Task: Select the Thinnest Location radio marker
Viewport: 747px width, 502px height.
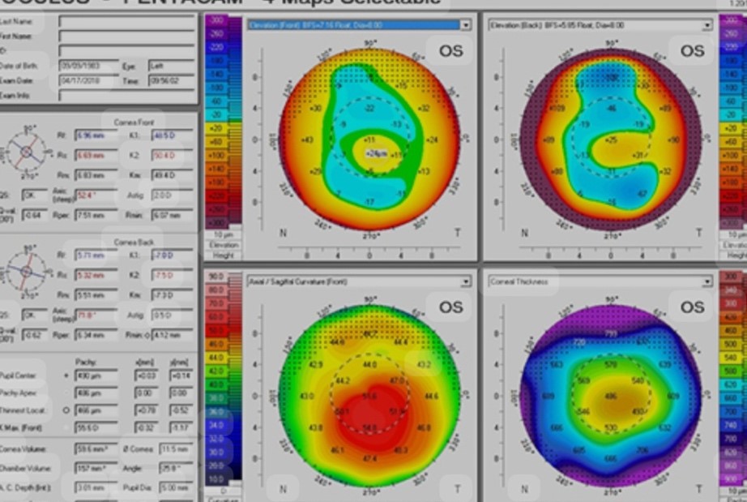Action: 66,410
